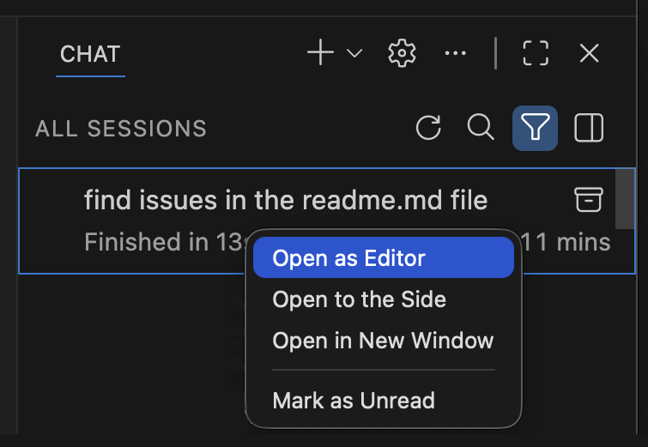Maximize the chat panel
Viewport: 648px width, 447px height.
[x=536, y=53]
